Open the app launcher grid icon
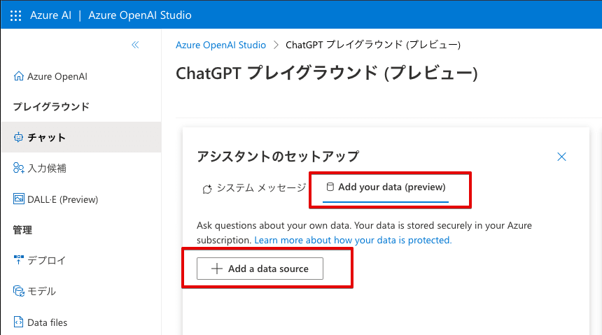 click(x=15, y=15)
